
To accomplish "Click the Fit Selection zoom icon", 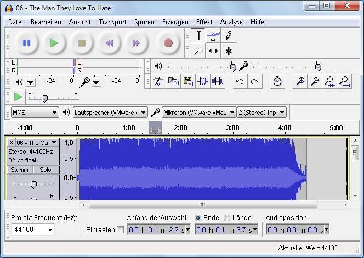I will point(329,82).
